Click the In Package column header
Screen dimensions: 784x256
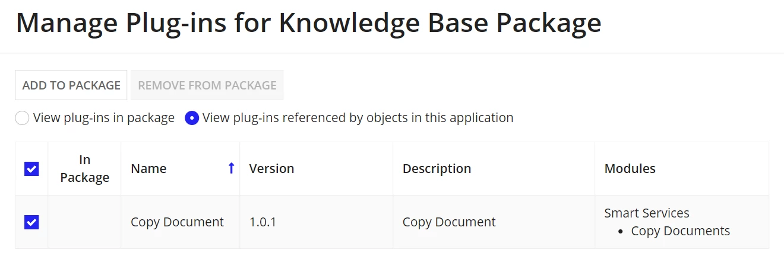click(84, 168)
